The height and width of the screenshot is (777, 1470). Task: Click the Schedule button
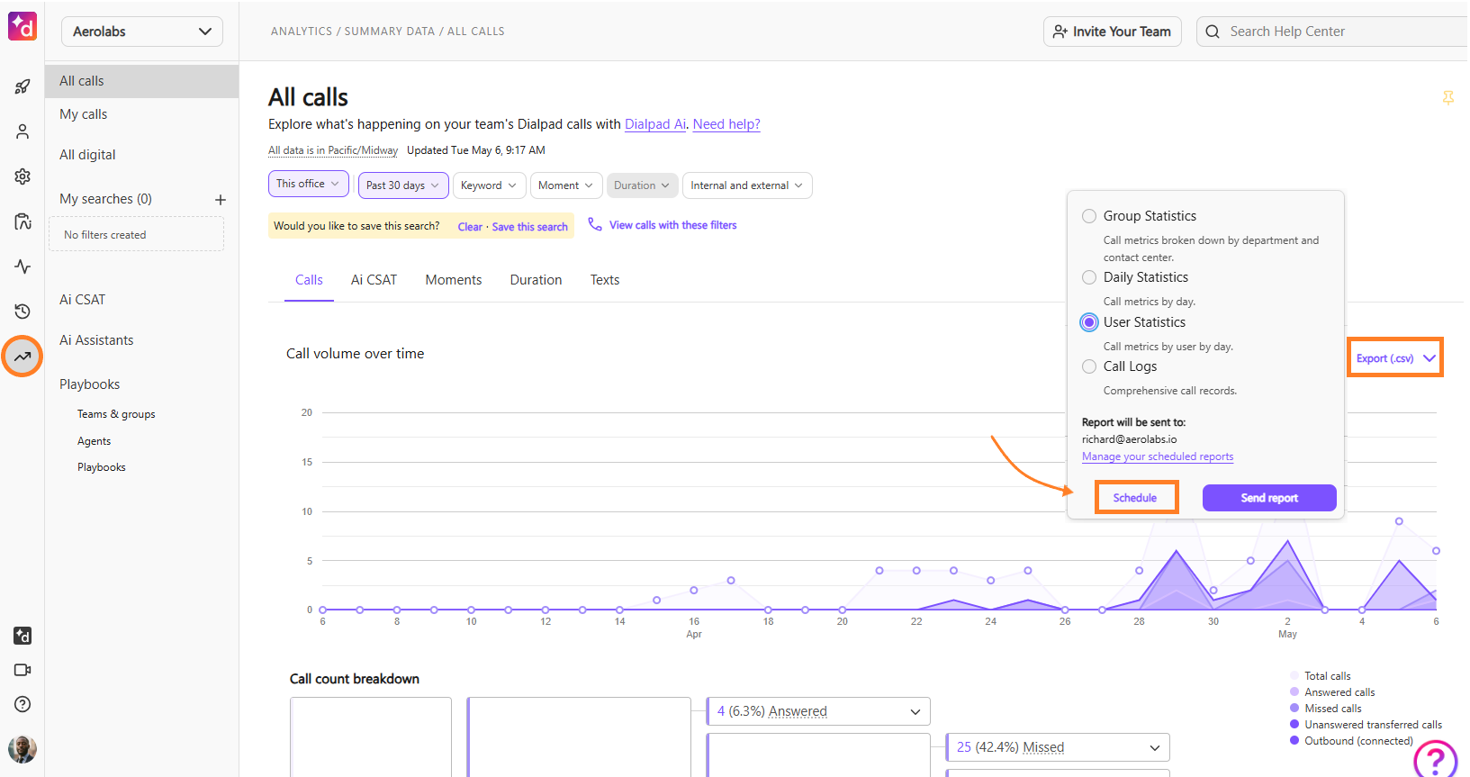(1136, 497)
